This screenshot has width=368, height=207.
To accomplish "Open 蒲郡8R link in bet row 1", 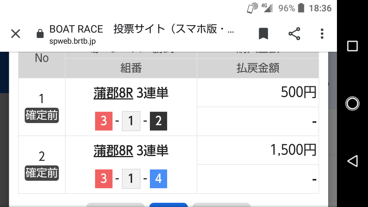I will (x=113, y=93).
